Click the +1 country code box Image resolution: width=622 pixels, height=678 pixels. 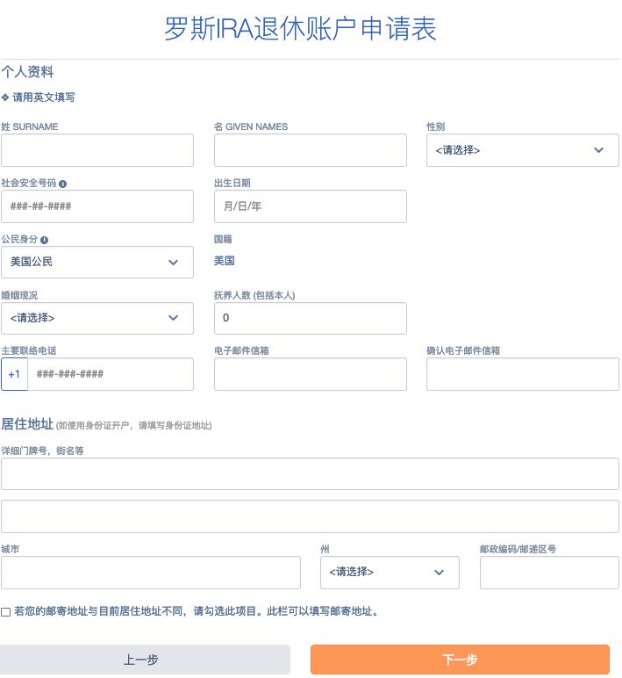[x=14, y=374]
